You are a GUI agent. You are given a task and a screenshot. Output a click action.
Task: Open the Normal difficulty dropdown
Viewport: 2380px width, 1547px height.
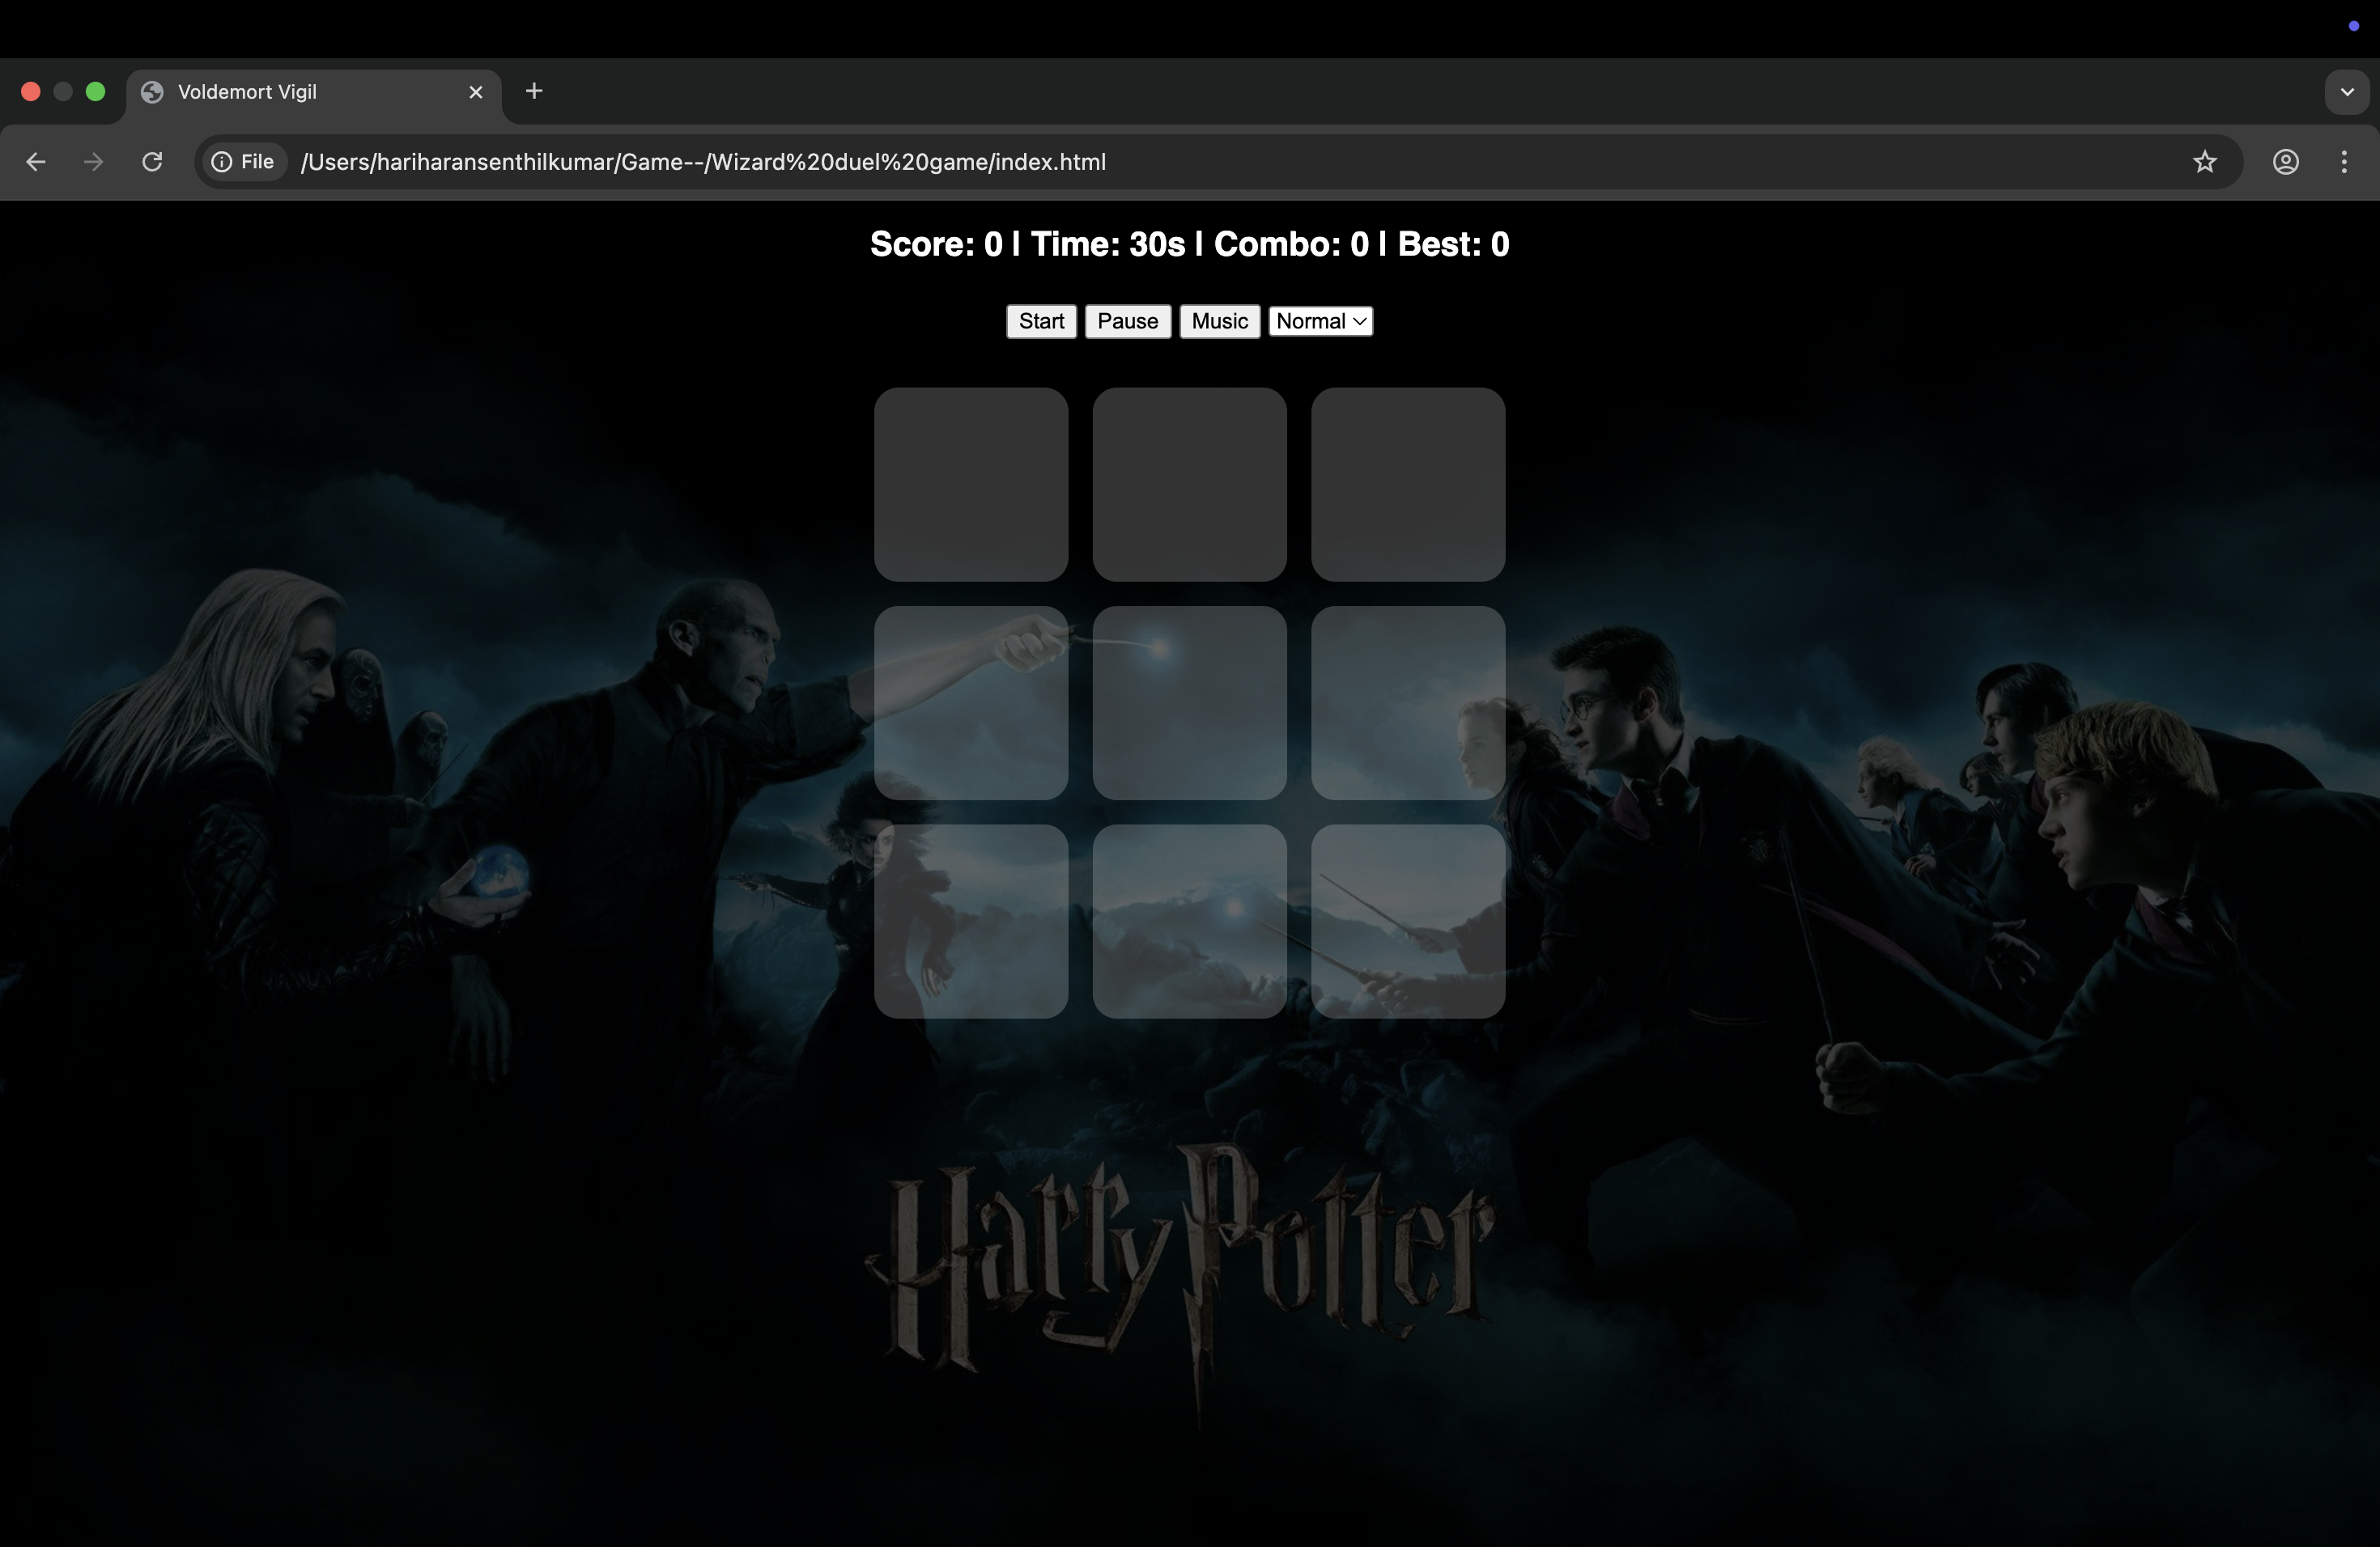tap(1320, 322)
